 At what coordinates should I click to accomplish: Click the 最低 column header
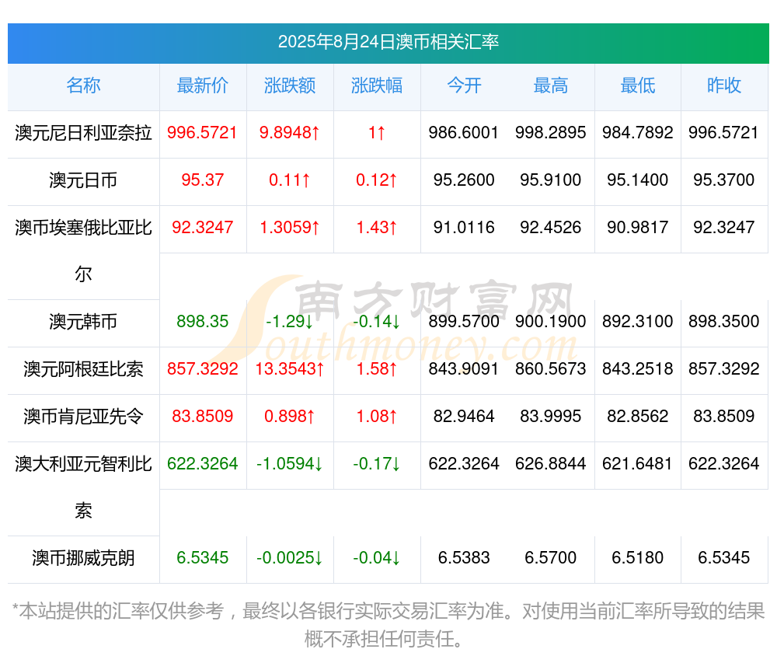(638, 85)
